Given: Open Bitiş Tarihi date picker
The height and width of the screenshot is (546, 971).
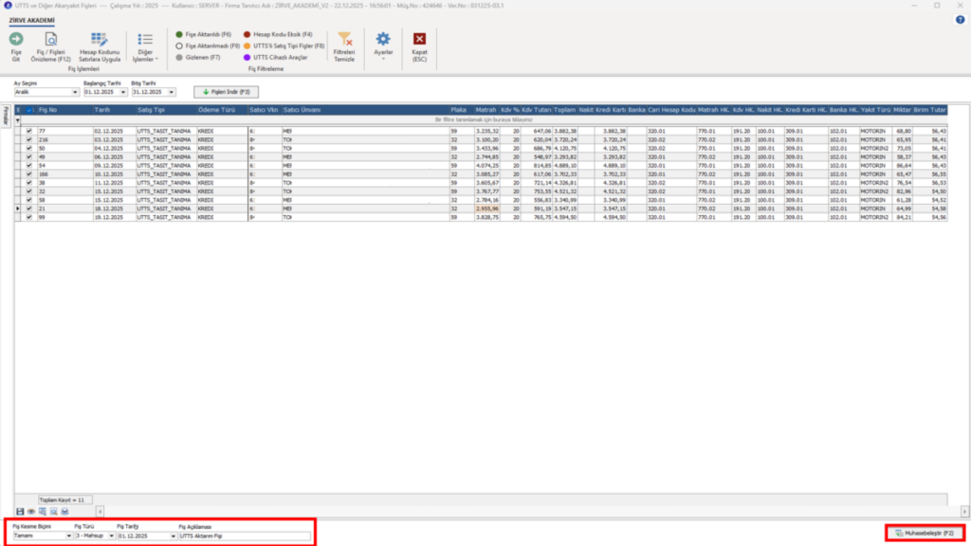Looking at the screenshot, I should pyautogui.click(x=171, y=92).
